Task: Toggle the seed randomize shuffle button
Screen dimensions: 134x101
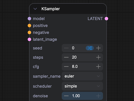Action: [90, 48]
